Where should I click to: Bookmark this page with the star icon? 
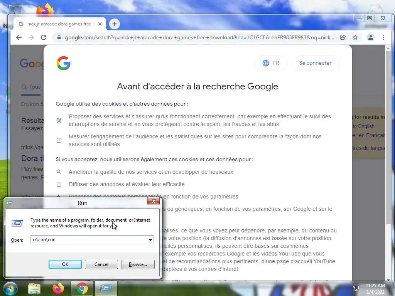coord(355,37)
